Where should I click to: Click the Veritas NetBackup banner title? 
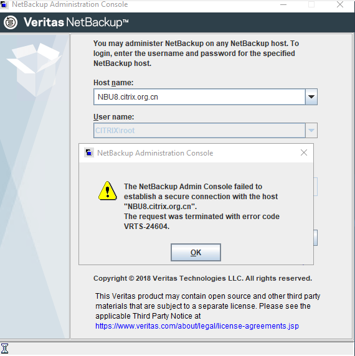pyautogui.click(x=76, y=22)
